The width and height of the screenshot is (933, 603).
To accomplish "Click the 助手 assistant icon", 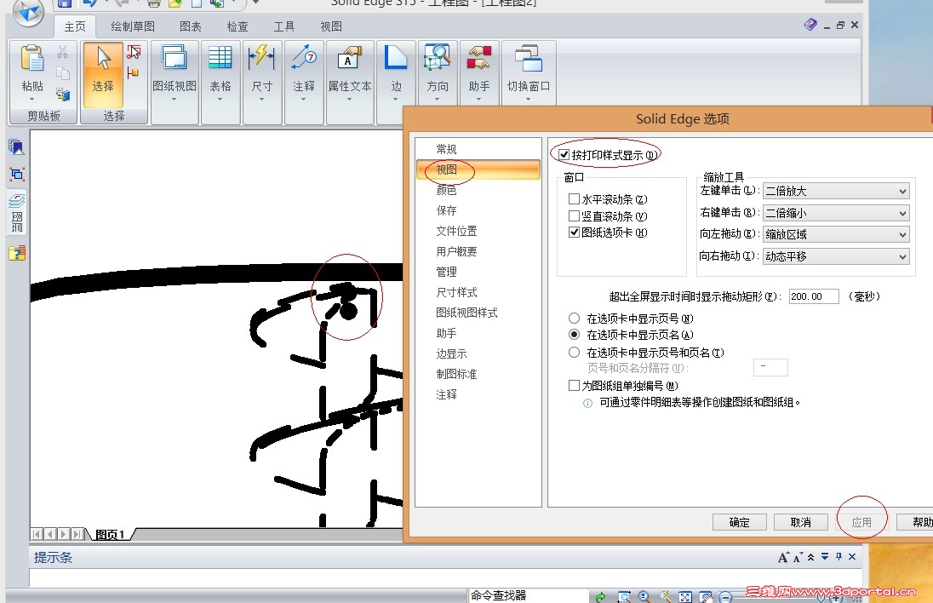I will pyautogui.click(x=479, y=58).
